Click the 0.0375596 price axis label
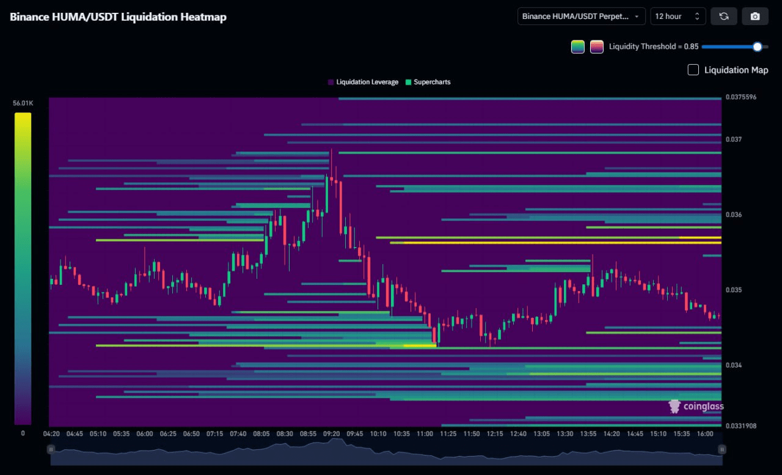Image resolution: width=782 pixels, height=475 pixels. pyautogui.click(x=740, y=97)
